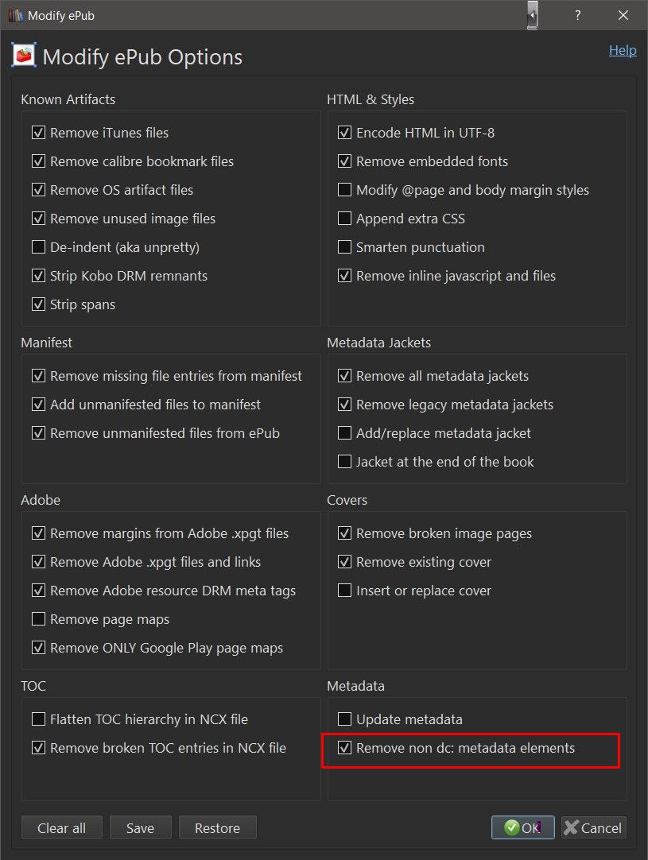This screenshot has height=860, width=648.
Task: Check Update metadata checkbox
Action: tap(344, 719)
